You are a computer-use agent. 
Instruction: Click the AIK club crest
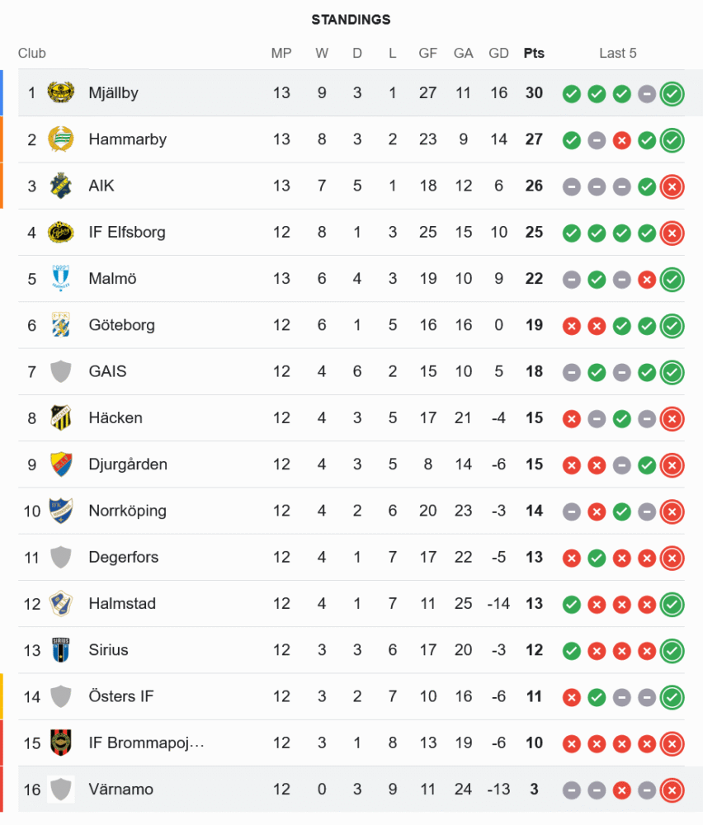click(61, 186)
